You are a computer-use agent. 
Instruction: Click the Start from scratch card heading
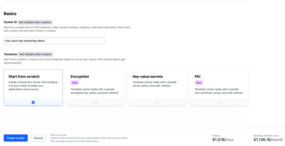point(24,77)
